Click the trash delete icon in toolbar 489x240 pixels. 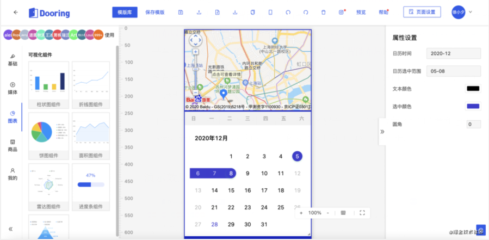(x=323, y=12)
